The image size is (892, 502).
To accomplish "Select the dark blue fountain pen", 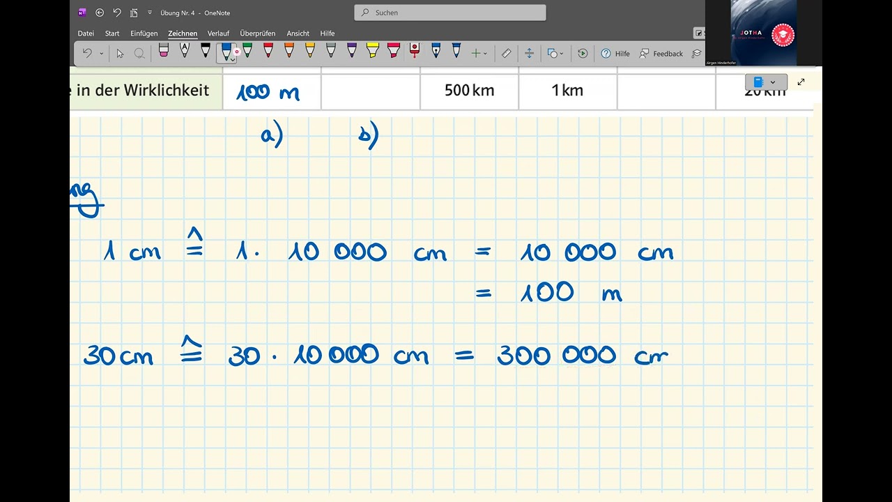I will click(436, 50).
